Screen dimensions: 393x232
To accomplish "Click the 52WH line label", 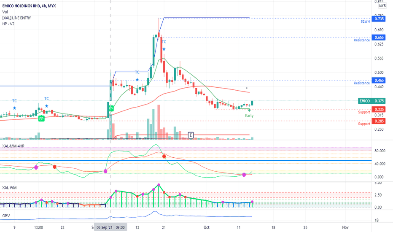I will tap(365, 22).
